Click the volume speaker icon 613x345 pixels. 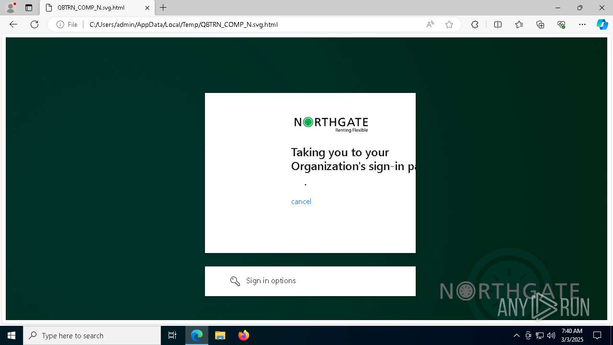551,335
